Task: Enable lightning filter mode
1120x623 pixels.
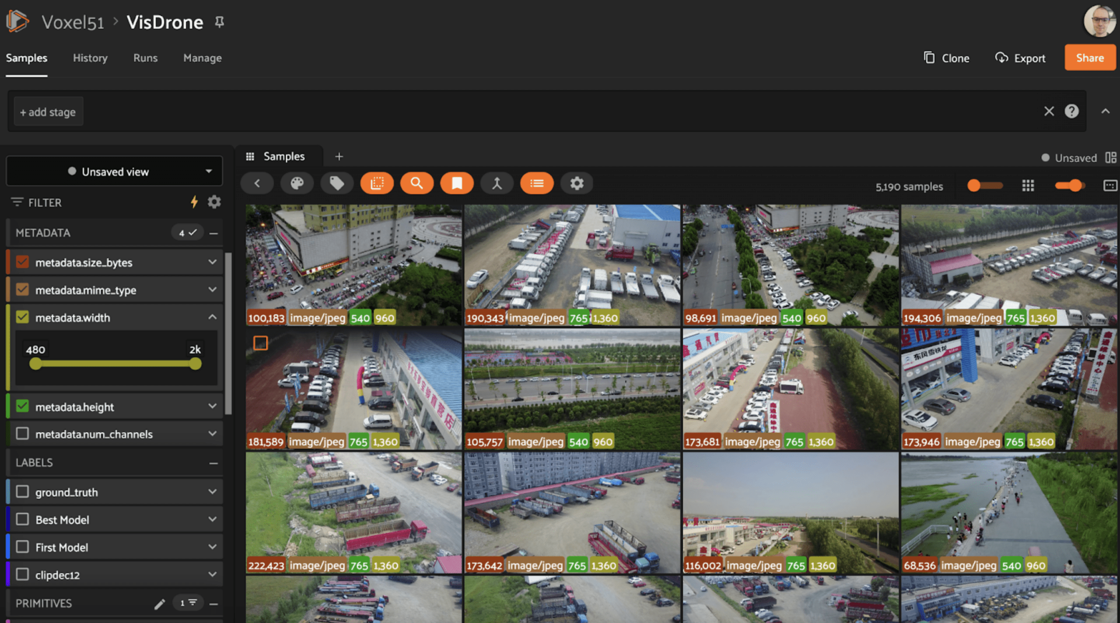Action: [x=194, y=202]
